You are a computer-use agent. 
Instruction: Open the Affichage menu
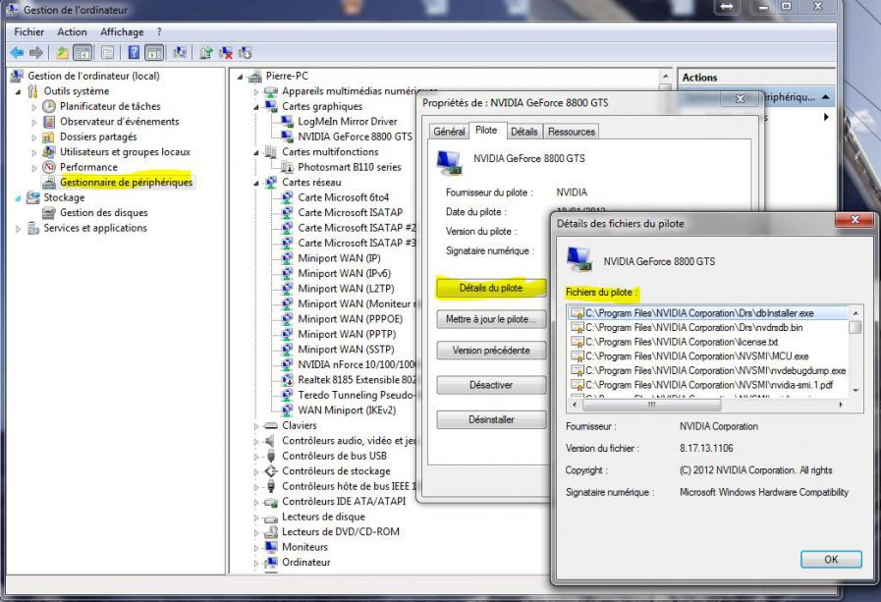122,32
